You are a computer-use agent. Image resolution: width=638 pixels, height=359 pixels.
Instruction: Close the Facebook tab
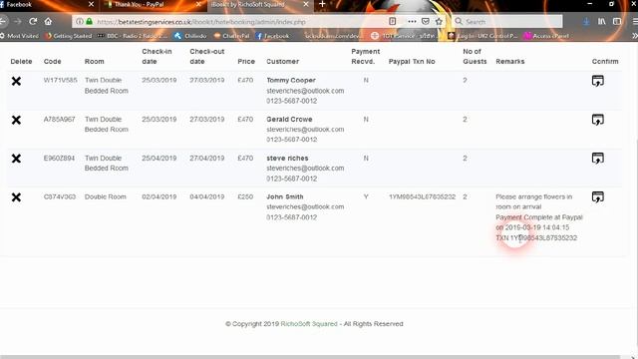[x=91, y=4]
